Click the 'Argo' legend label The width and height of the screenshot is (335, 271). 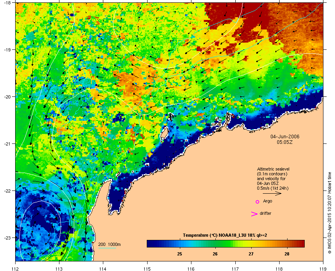[268, 201]
